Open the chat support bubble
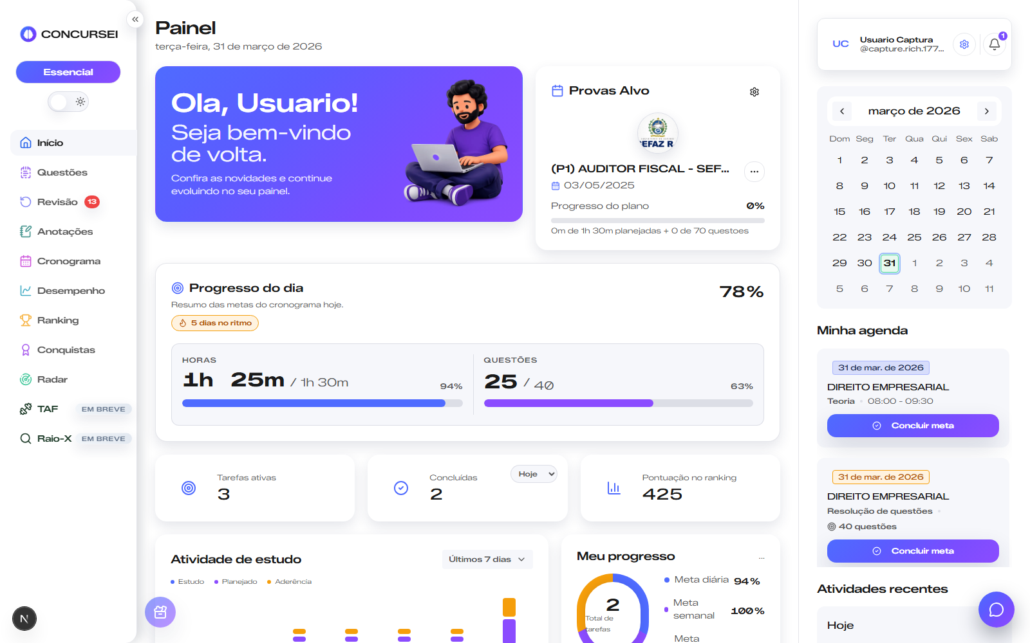 pos(996,609)
